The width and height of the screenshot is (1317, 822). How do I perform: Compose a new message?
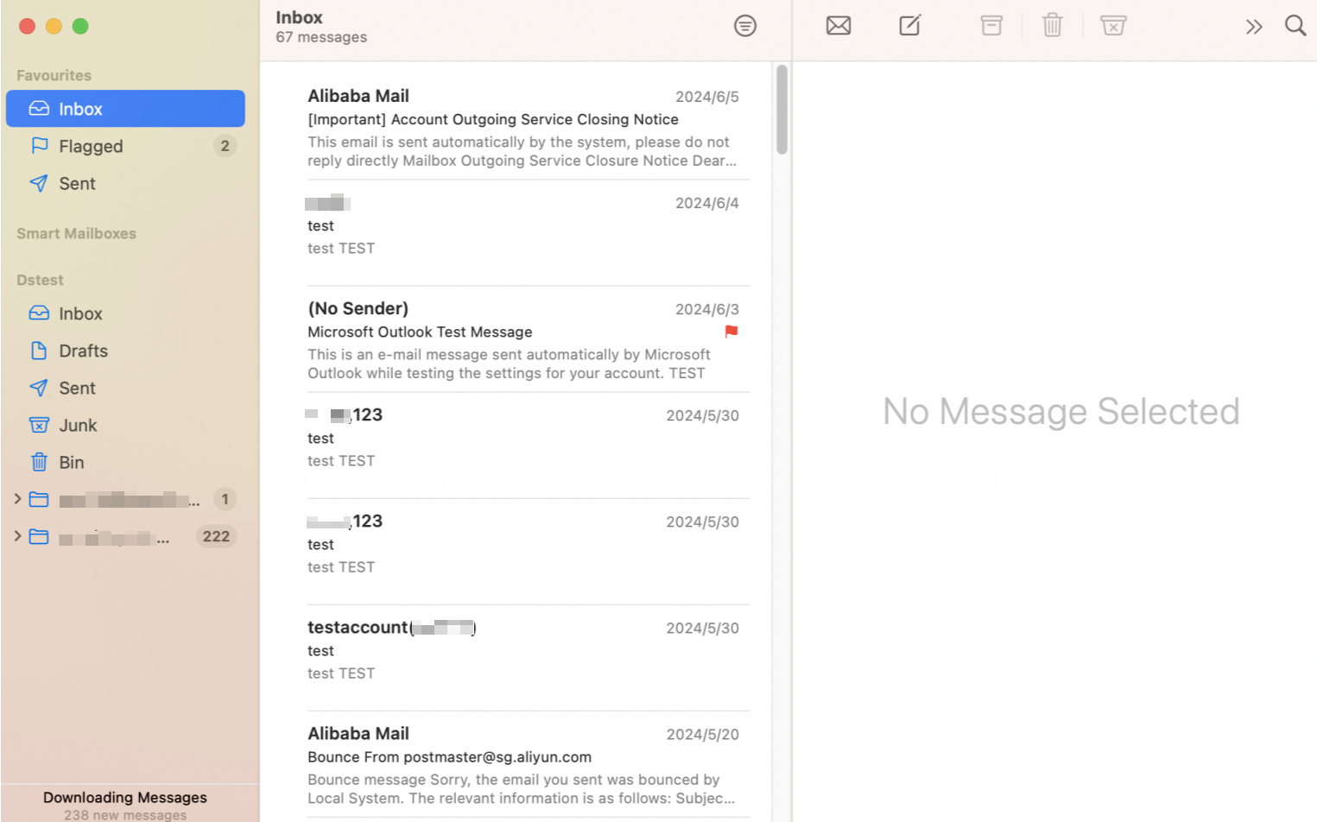click(909, 25)
